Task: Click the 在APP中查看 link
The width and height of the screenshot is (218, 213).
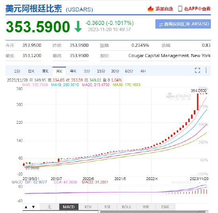Action: (197, 9)
